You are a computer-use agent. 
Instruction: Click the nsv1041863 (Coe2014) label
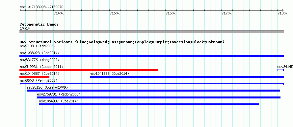point(110,74)
